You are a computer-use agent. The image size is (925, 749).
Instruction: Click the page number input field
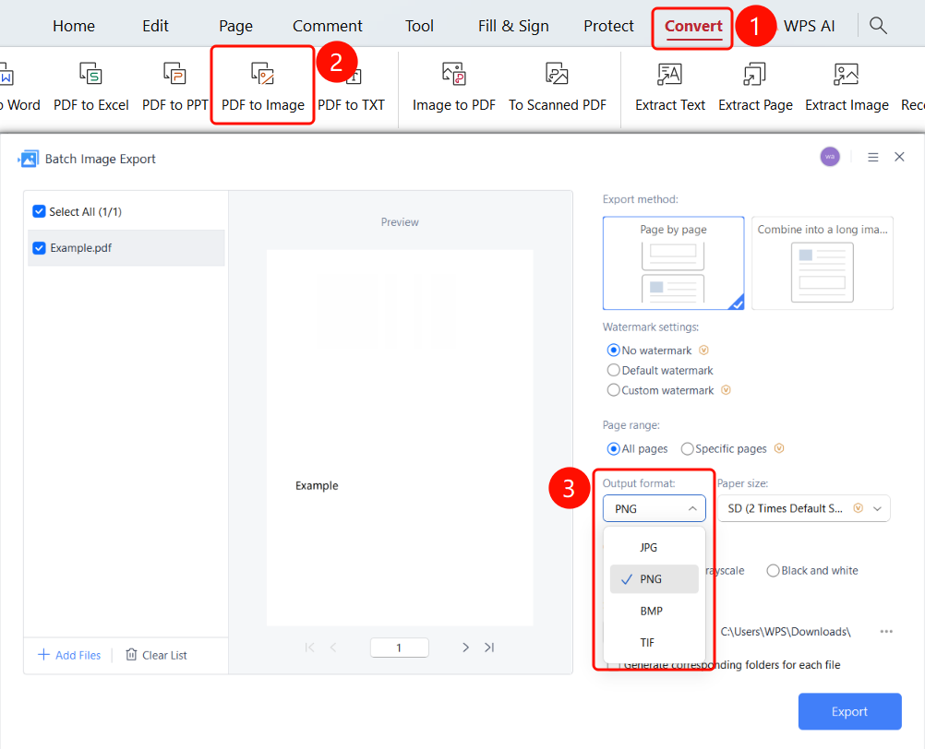400,648
